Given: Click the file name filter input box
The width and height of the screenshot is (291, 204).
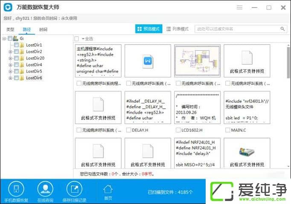Looking at the screenshot, I should click(237, 29).
